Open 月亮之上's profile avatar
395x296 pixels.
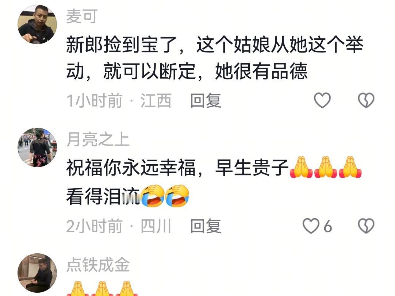tap(37, 147)
